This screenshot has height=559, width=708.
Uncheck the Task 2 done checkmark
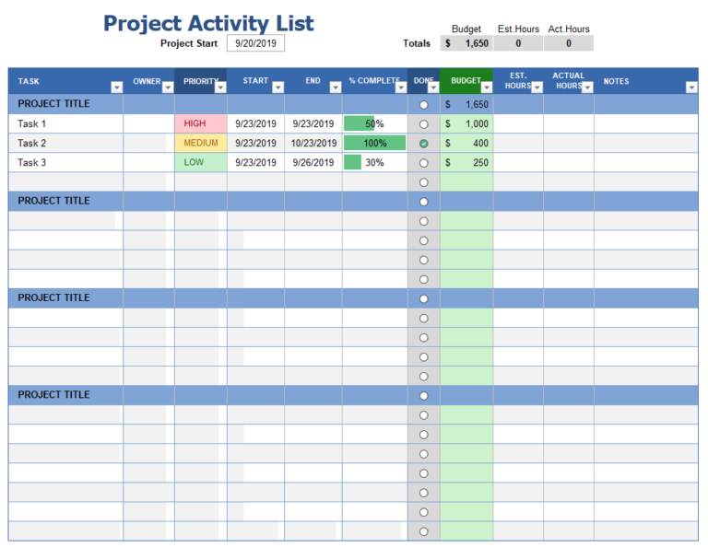point(423,144)
